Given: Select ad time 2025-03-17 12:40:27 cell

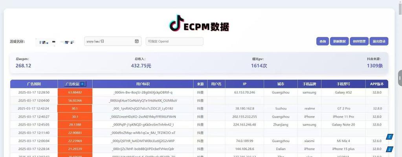Looking at the screenshot, I should pyautogui.click(x=34, y=117).
